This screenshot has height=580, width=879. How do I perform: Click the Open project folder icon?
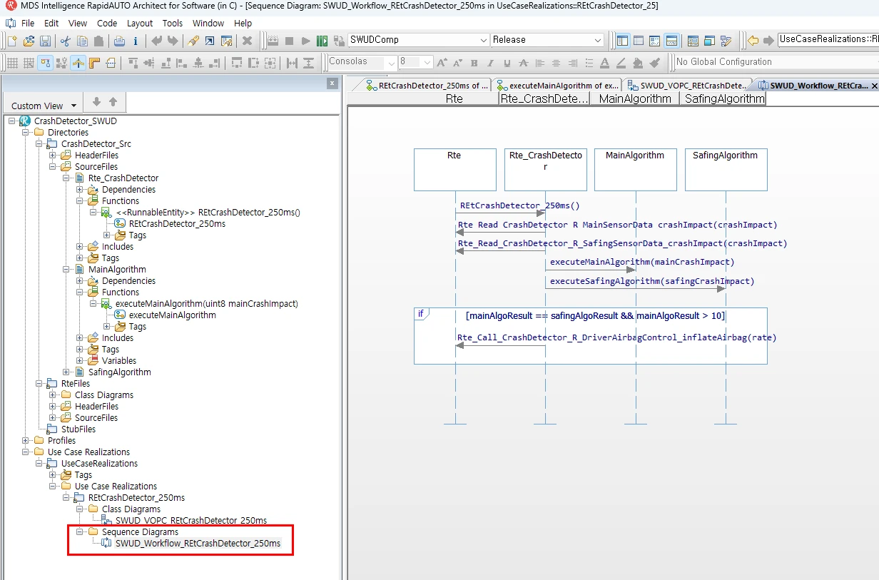click(29, 41)
